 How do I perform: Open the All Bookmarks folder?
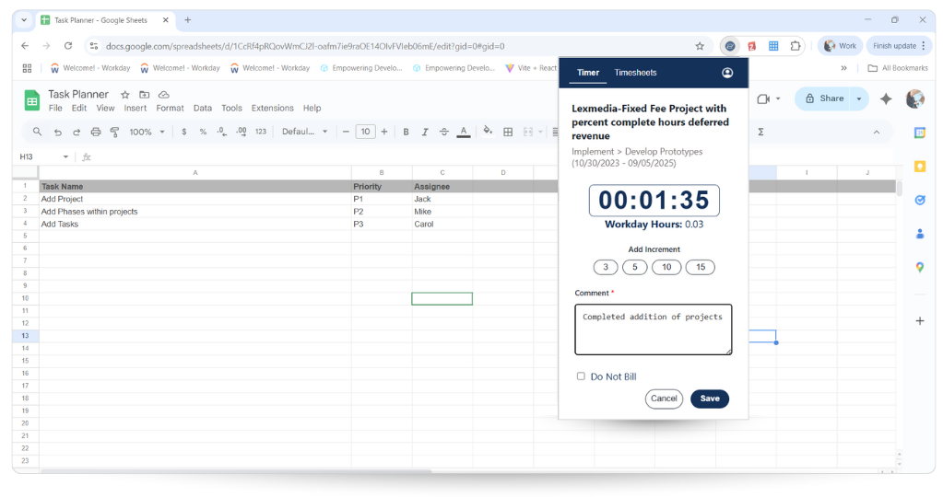899,68
